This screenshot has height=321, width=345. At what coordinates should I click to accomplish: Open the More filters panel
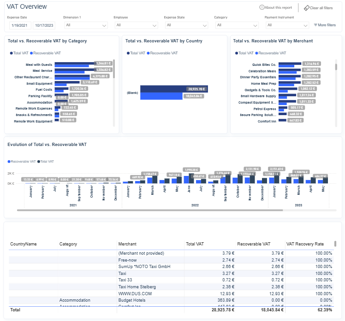pyautogui.click(x=325, y=25)
